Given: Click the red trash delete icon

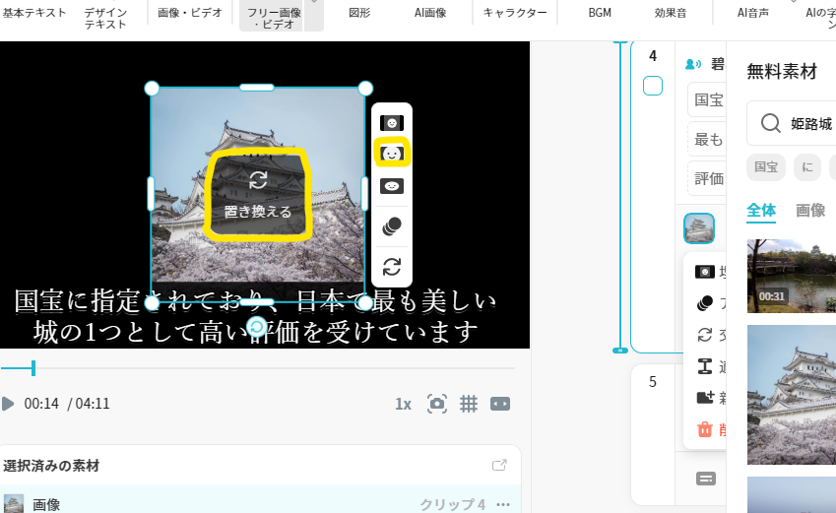Looking at the screenshot, I should pyautogui.click(x=705, y=429).
